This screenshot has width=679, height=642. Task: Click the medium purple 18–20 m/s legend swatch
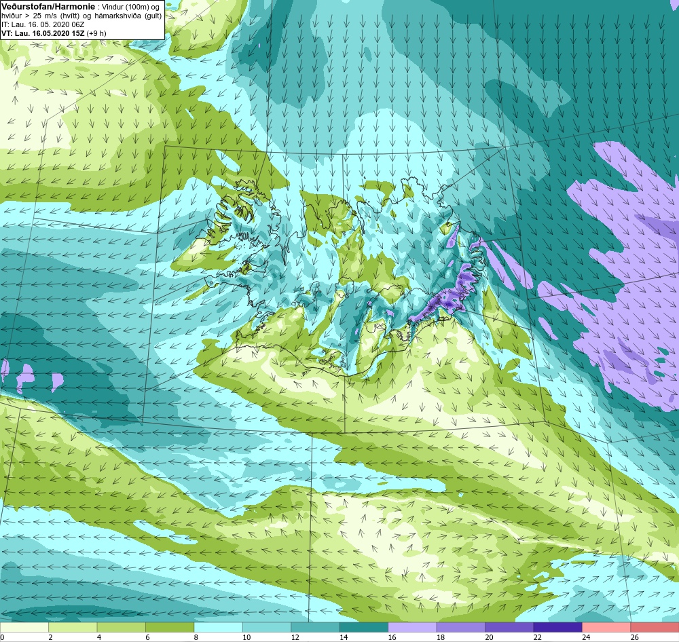pyautogui.click(x=461, y=627)
